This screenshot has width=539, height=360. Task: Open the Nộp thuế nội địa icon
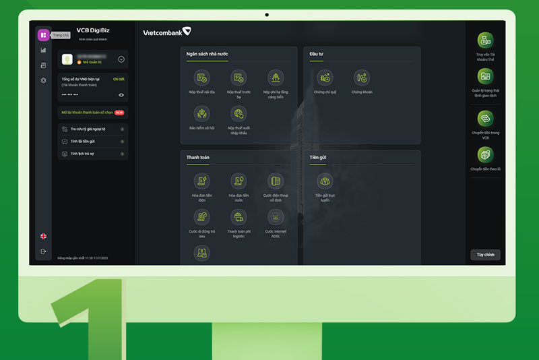[x=201, y=78]
